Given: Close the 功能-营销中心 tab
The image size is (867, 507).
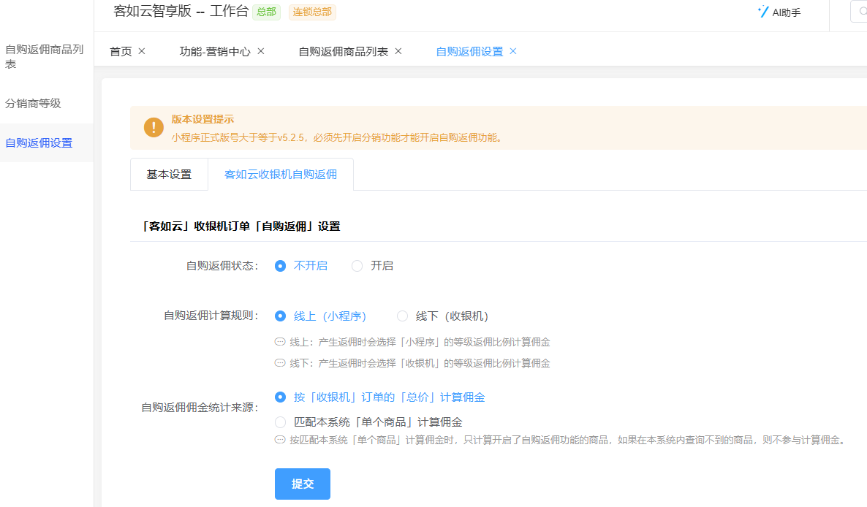Looking at the screenshot, I should pyautogui.click(x=261, y=51).
